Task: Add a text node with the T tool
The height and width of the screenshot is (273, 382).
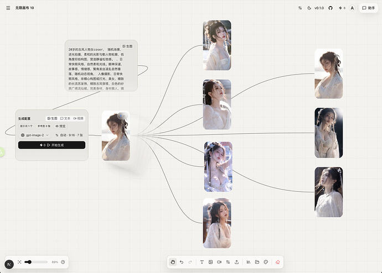Action: click(x=202, y=262)
